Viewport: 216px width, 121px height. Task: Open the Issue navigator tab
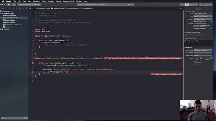[13, 8]
